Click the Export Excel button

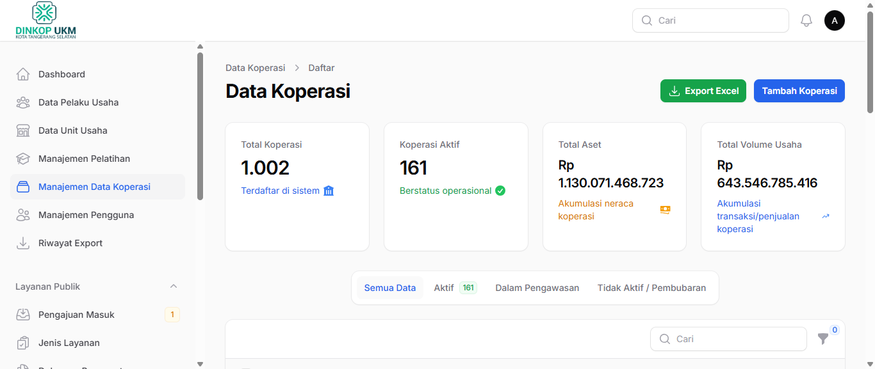[x=703, y=91]
